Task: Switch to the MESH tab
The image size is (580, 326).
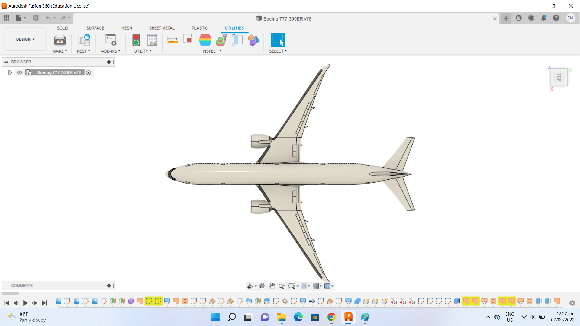Action: tap(127, 28)
